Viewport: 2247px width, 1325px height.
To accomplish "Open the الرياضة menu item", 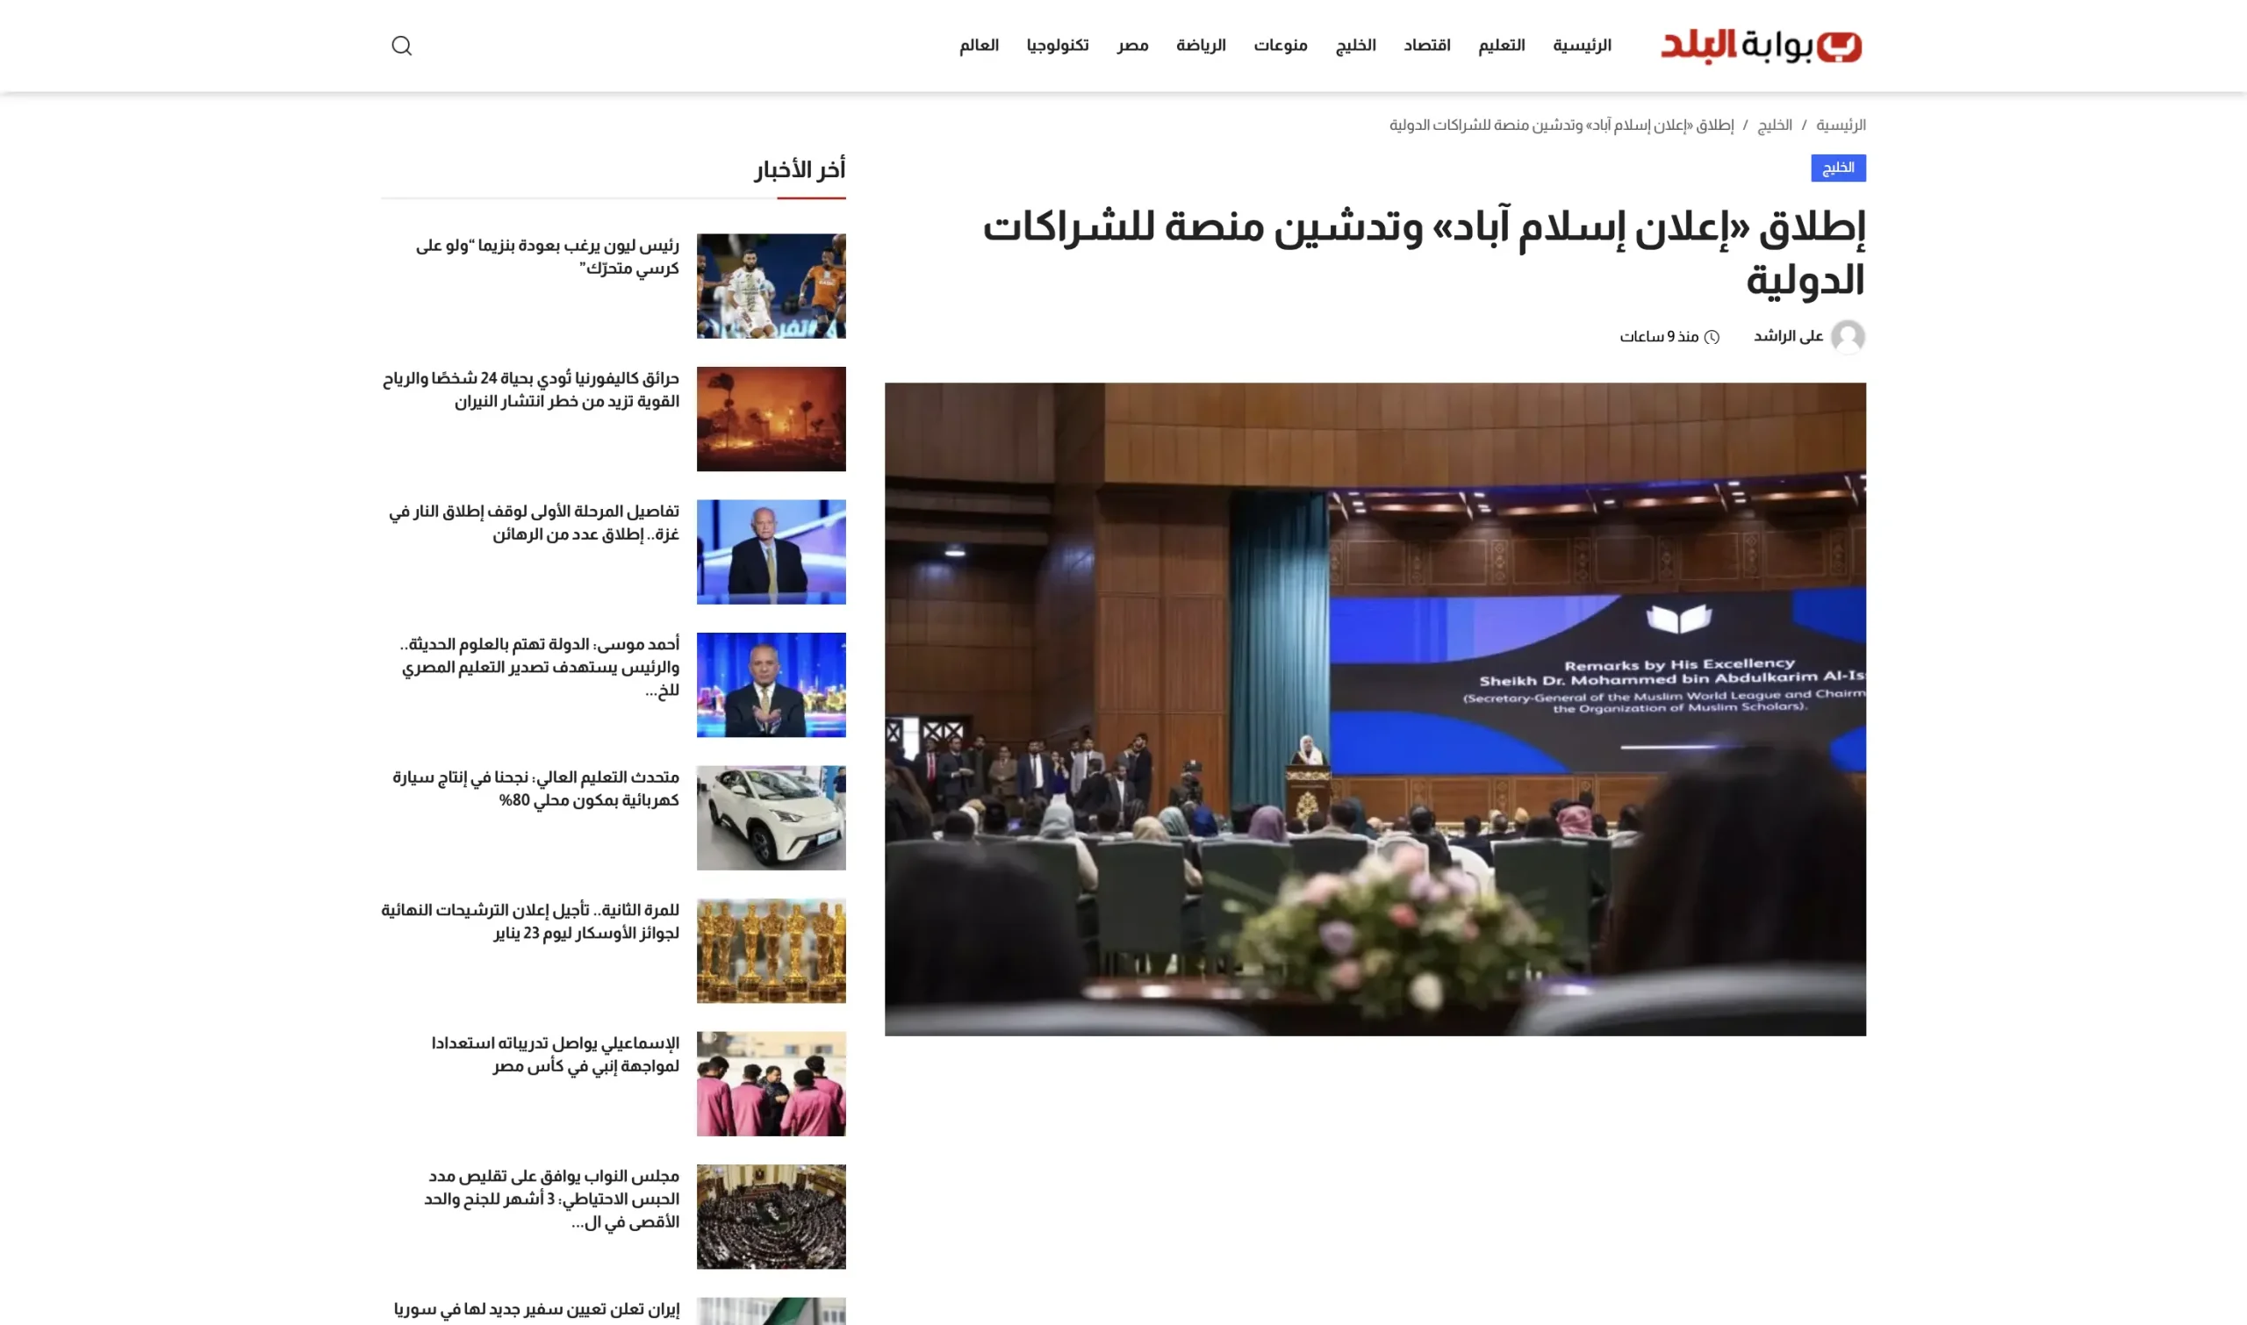I will coord(1202,46).
